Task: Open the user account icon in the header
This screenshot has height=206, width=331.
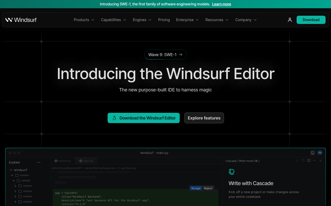Action: click(x=290, y=20)
